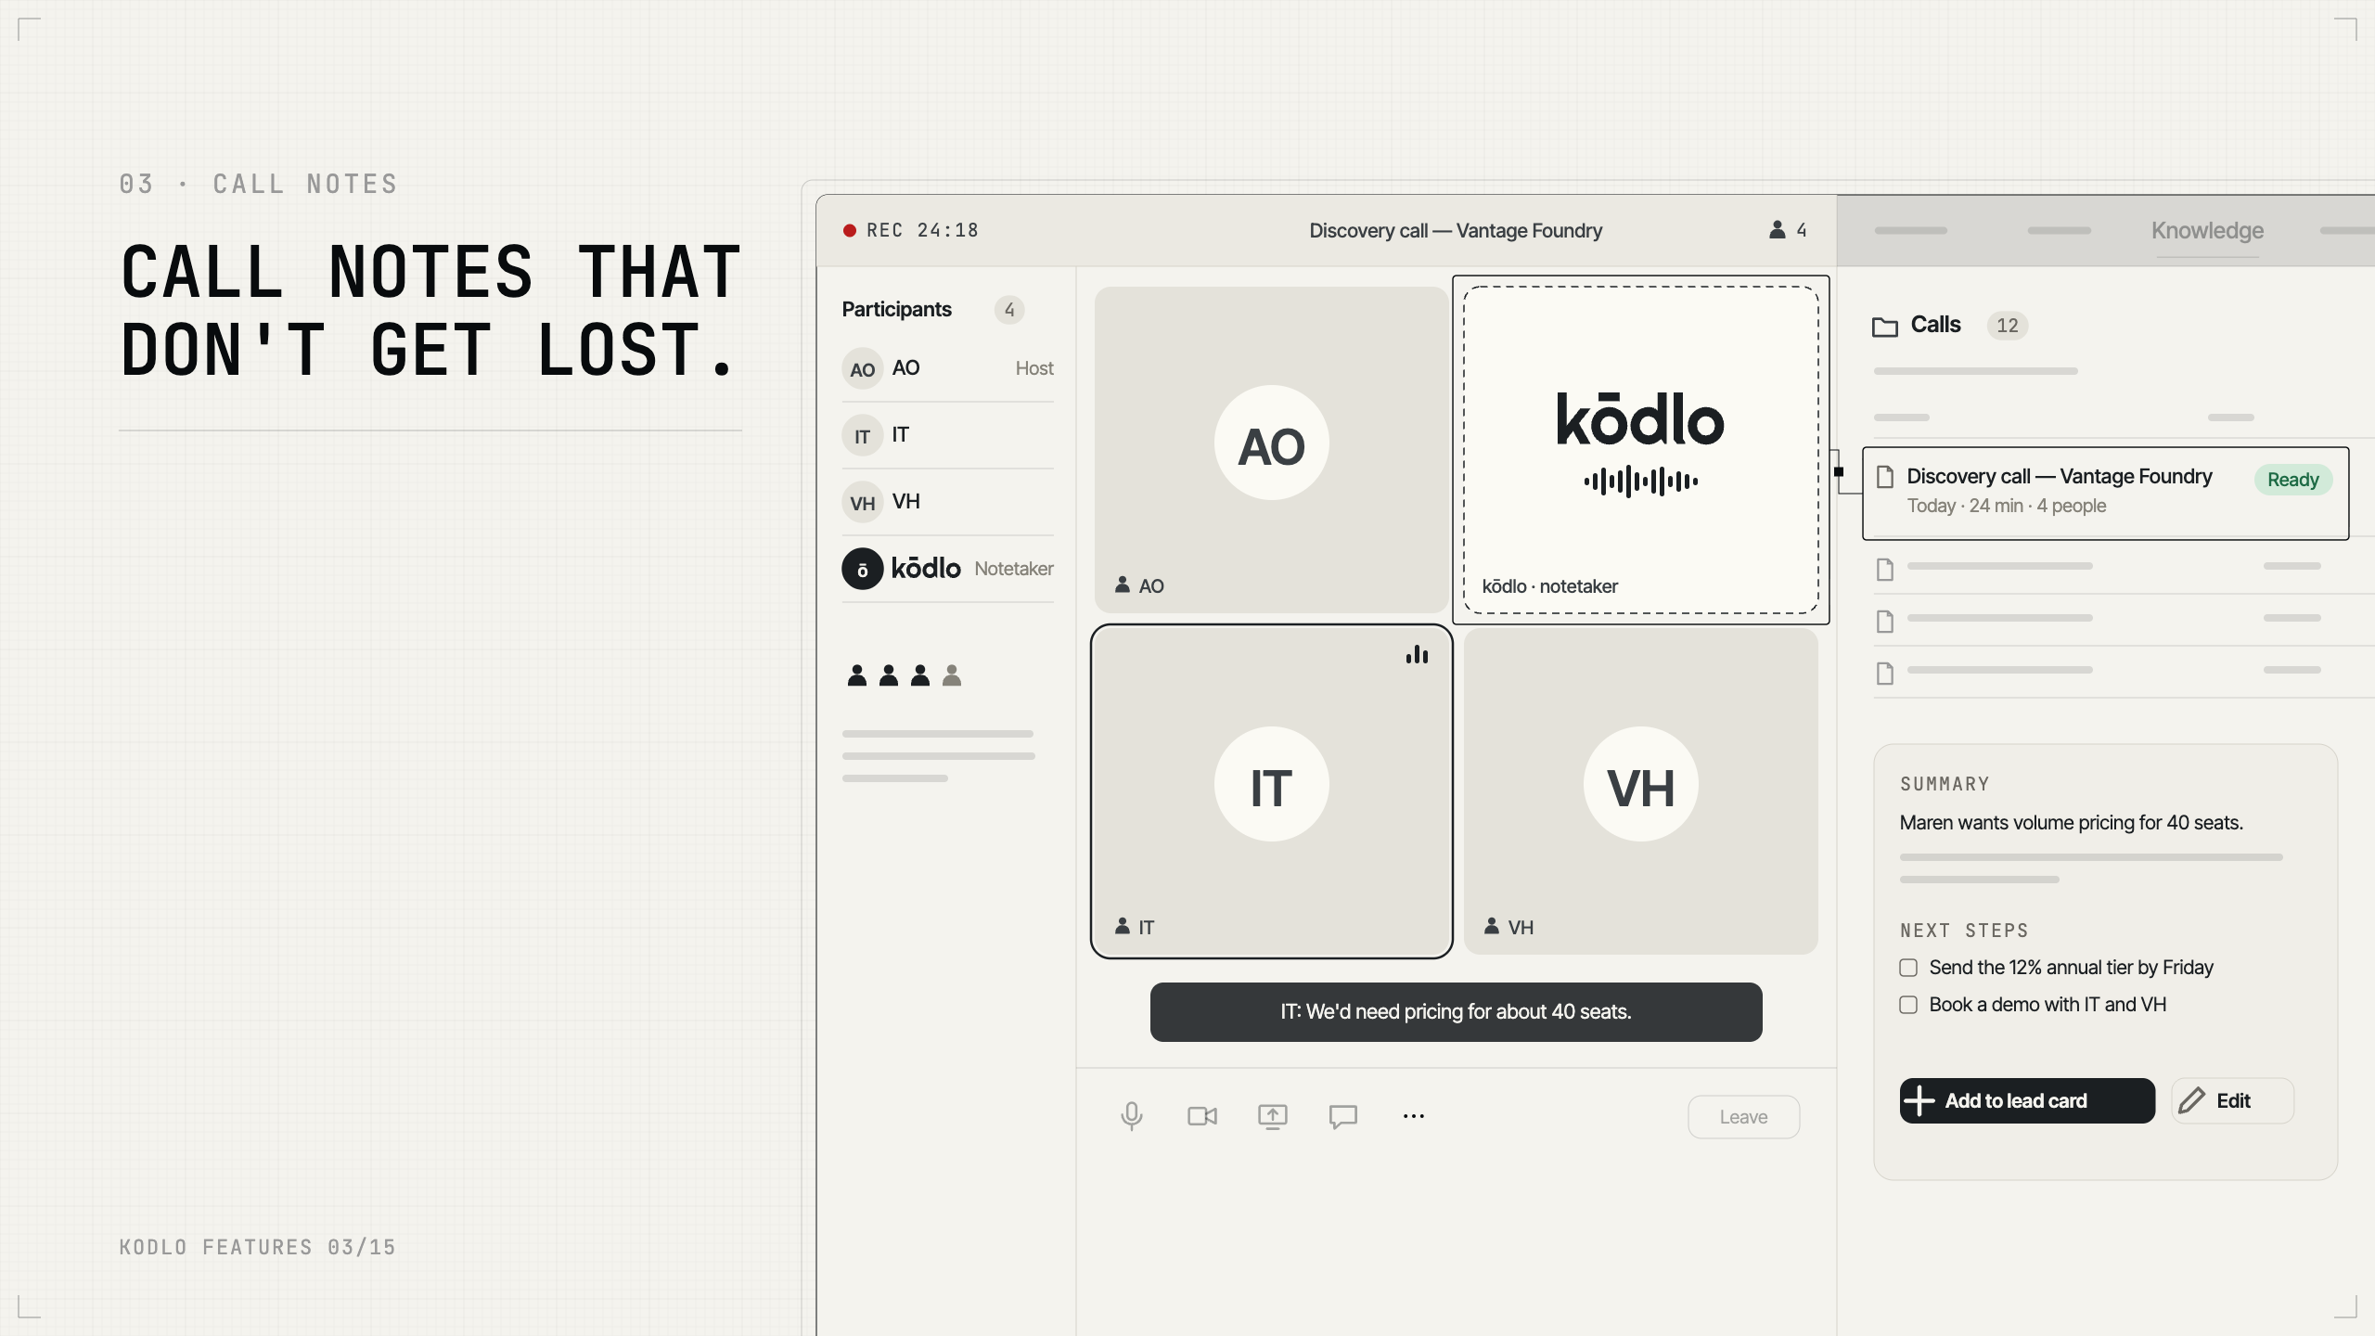Viewport: 2375px width, 1336px height.
Task: Select the AO video tile
Action: pyautogui.click(x=1271, y=449)
